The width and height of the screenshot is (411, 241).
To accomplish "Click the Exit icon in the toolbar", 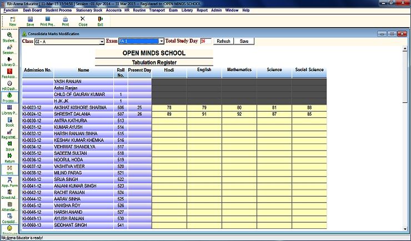I will point(101,21).
